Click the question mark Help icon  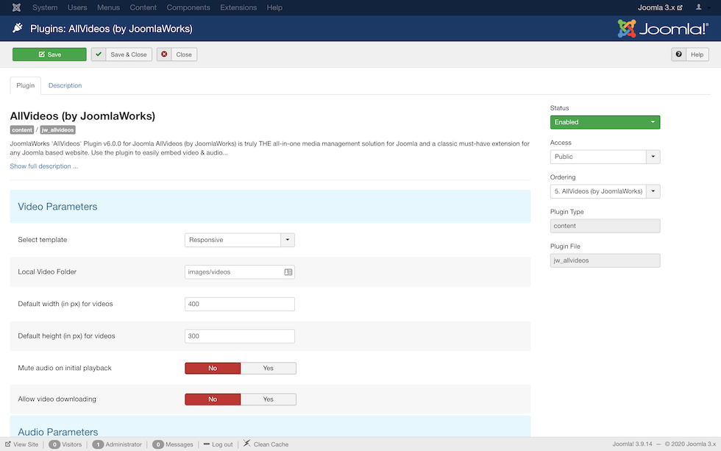click(678, 54)
